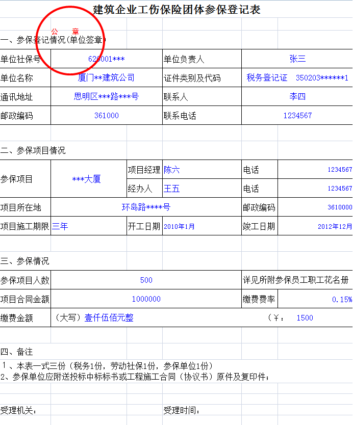Click remark line 2 about 投标中标标书
The width and height of the screenshot is (353, 425).
135,377
